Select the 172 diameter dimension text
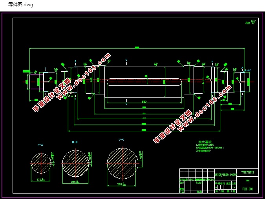 40,179
